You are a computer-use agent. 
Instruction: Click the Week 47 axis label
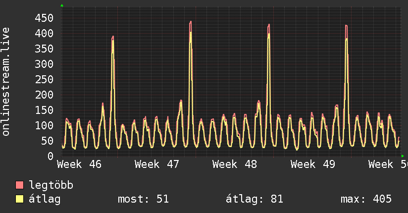click(157, 164)
